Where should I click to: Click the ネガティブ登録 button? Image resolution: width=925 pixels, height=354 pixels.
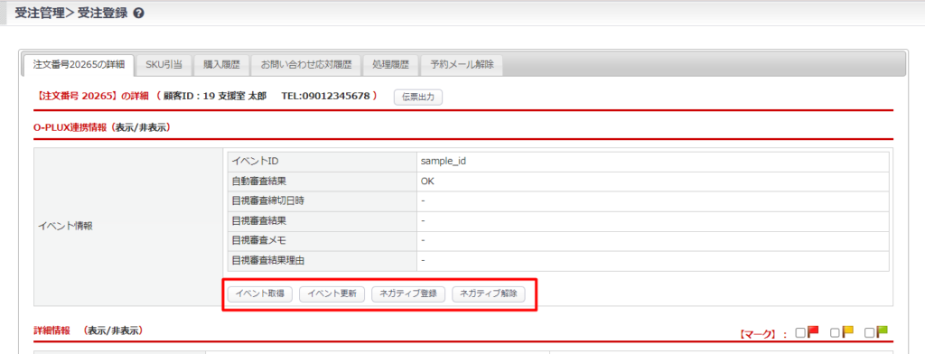(408, 294)
